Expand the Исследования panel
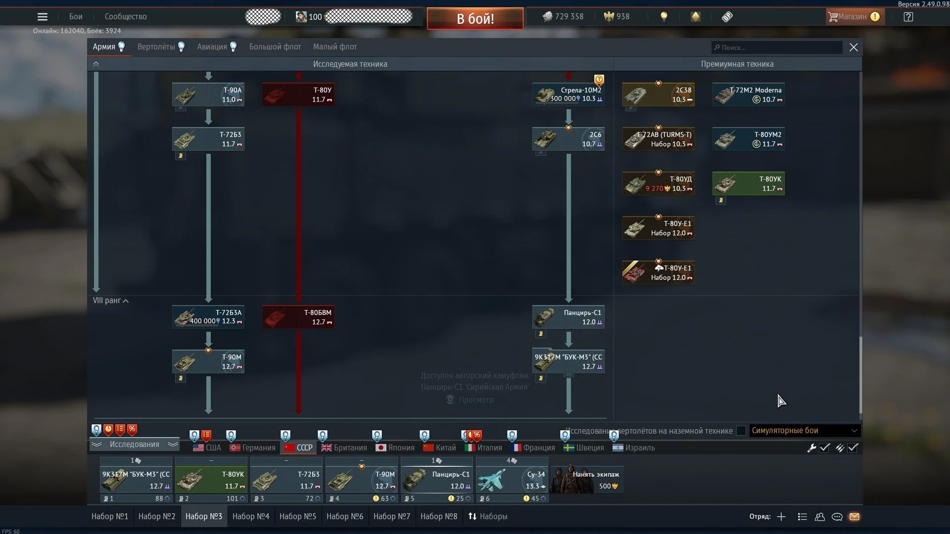Viewport: 950px width, 534px height. [x=134, y=445]
